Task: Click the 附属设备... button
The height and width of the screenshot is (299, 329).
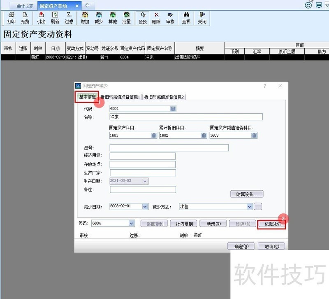Action: tap(247, 194)
